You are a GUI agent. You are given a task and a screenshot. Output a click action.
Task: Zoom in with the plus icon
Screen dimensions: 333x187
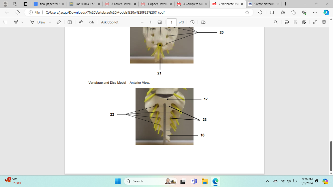pyautogui.click(x=151, y=22)
